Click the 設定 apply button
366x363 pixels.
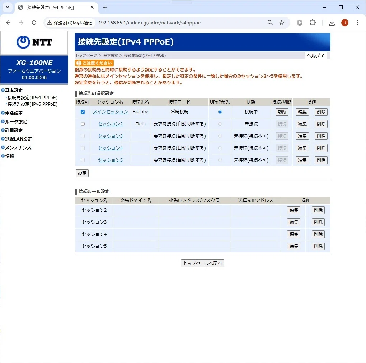[82, 173]
